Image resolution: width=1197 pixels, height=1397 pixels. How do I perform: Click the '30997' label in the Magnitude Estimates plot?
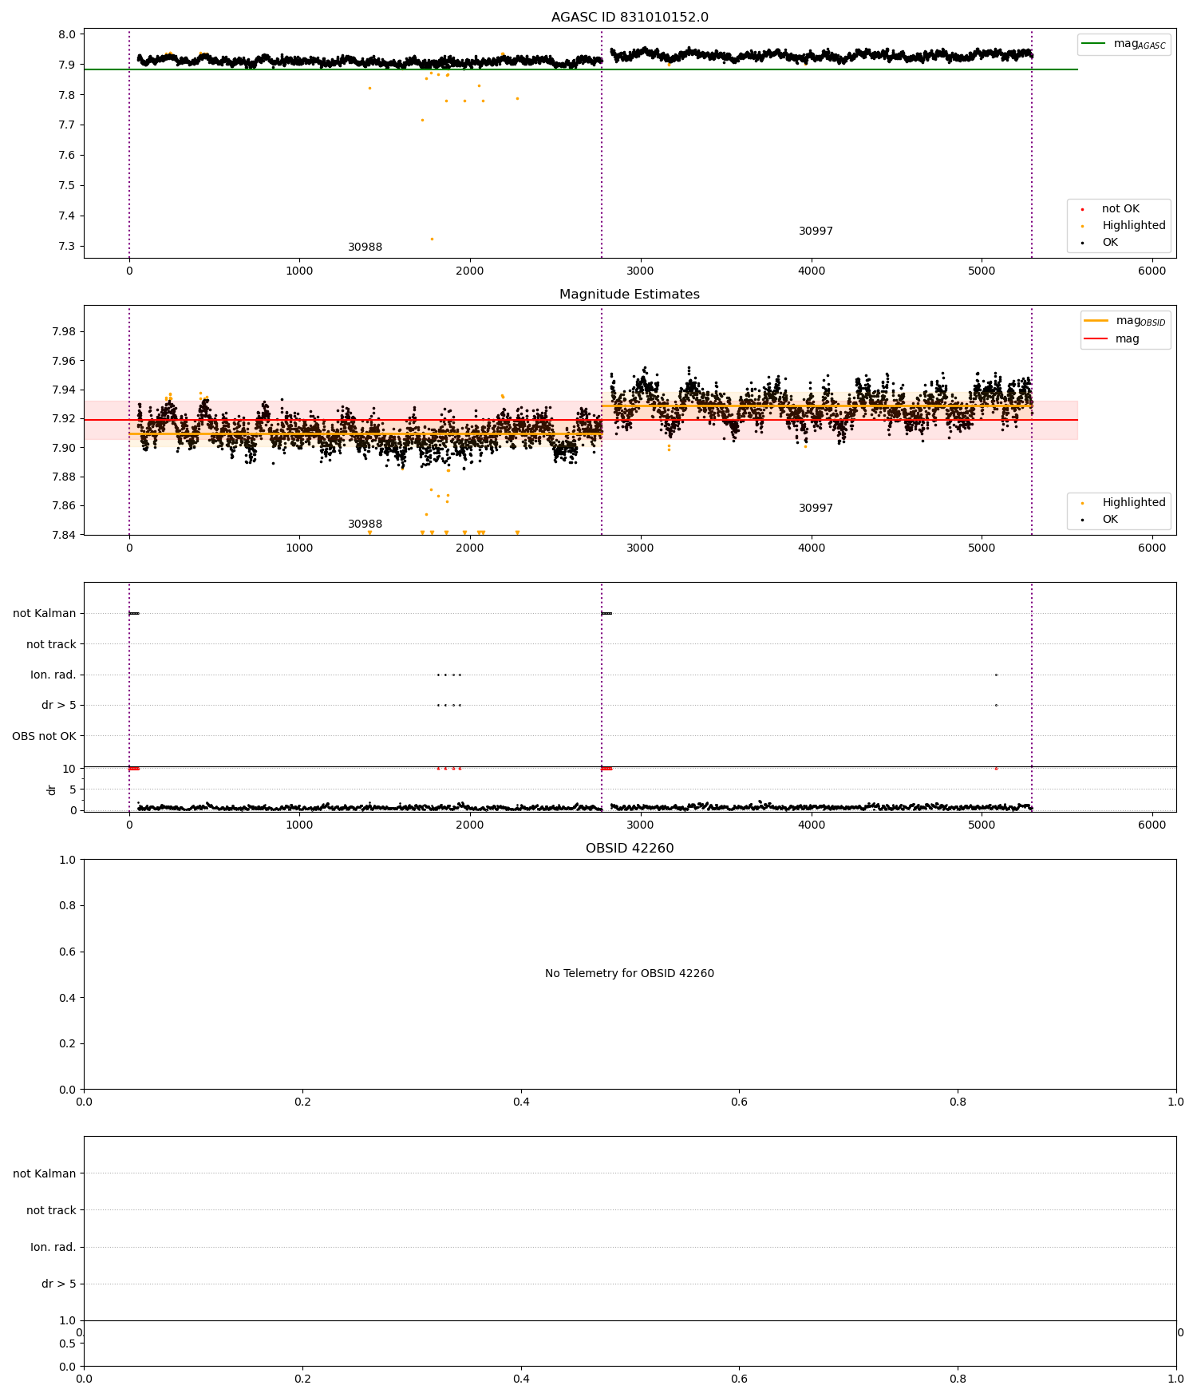pyautogui.click(x=816, y=509)
